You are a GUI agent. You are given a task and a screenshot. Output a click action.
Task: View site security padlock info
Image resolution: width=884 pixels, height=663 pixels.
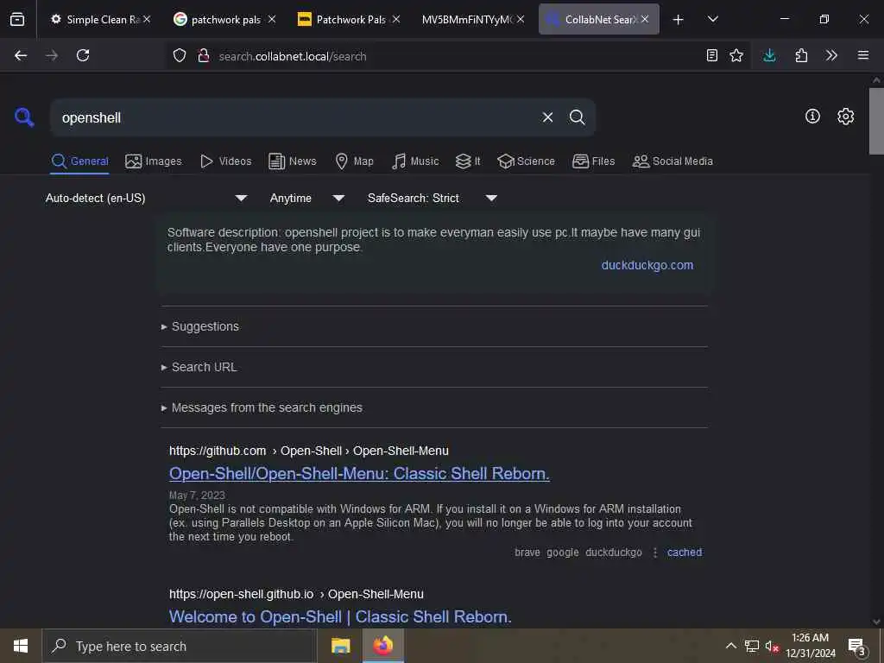click(204, 56)
